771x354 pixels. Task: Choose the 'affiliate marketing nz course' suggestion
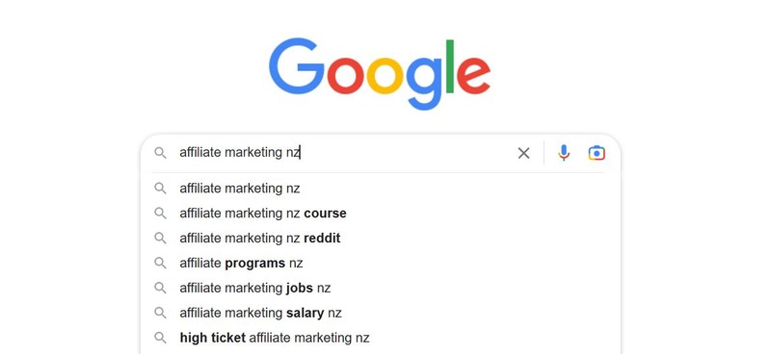coord(380,214)
